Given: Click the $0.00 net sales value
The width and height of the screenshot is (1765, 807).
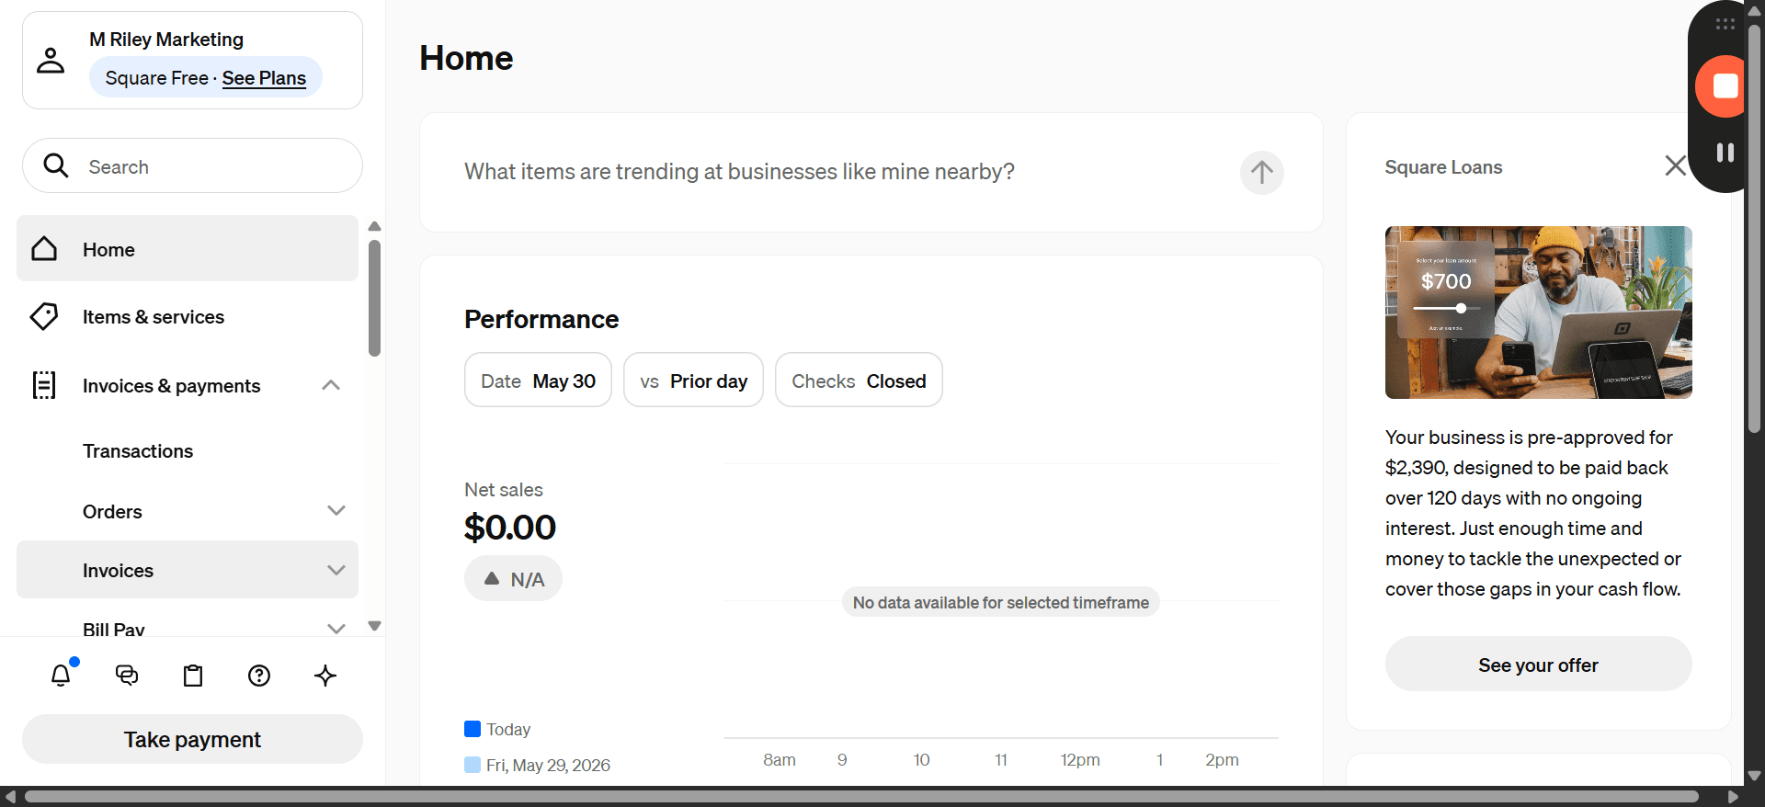Looking at the screenshot, I should tap(510, 528).
